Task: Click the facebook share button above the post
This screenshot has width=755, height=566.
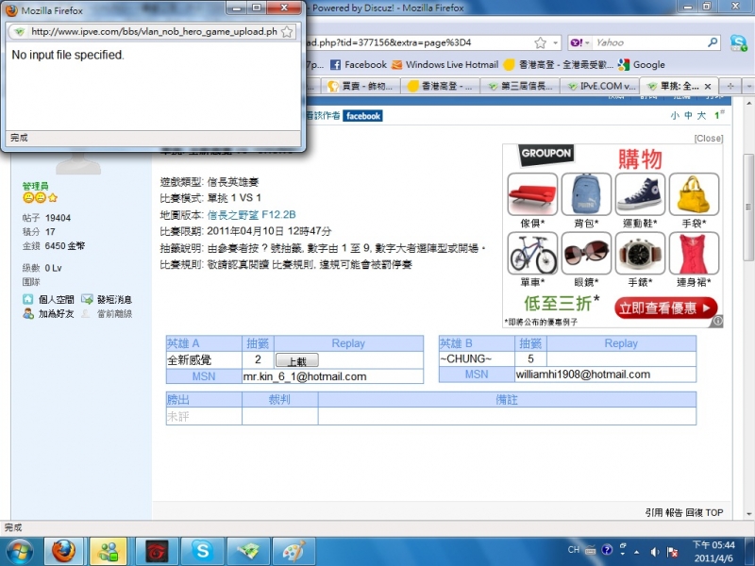Action: (x=363, y=116)
